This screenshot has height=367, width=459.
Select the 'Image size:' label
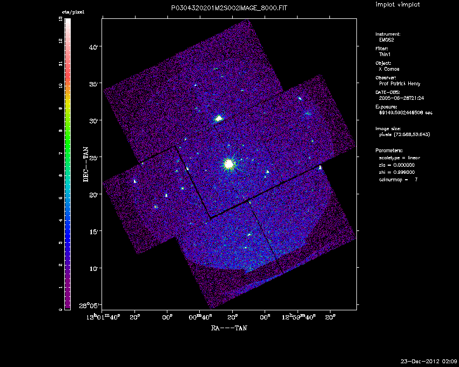pos(388,129)
